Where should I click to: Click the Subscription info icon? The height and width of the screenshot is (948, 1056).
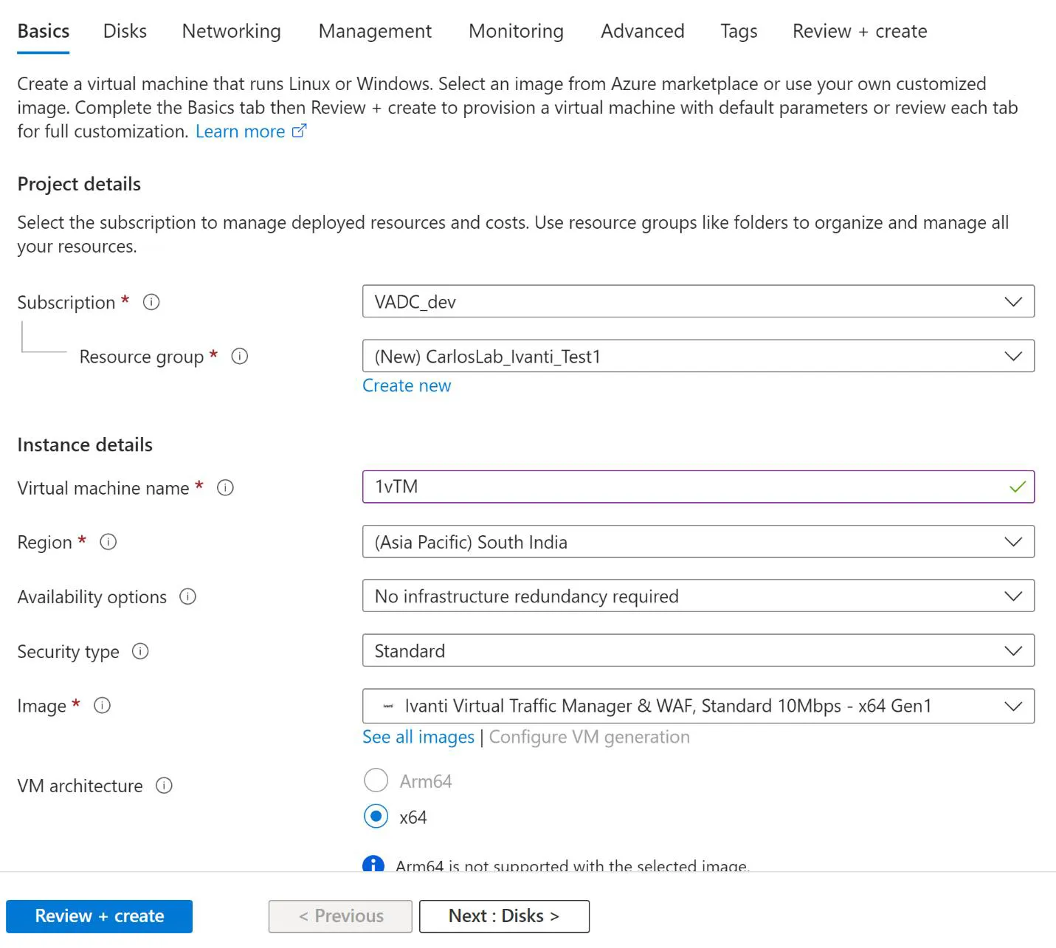[151, 302]
